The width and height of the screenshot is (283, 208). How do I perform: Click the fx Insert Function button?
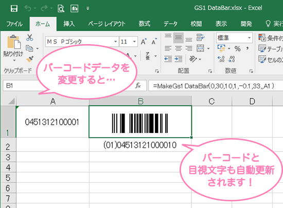(138, 86)
